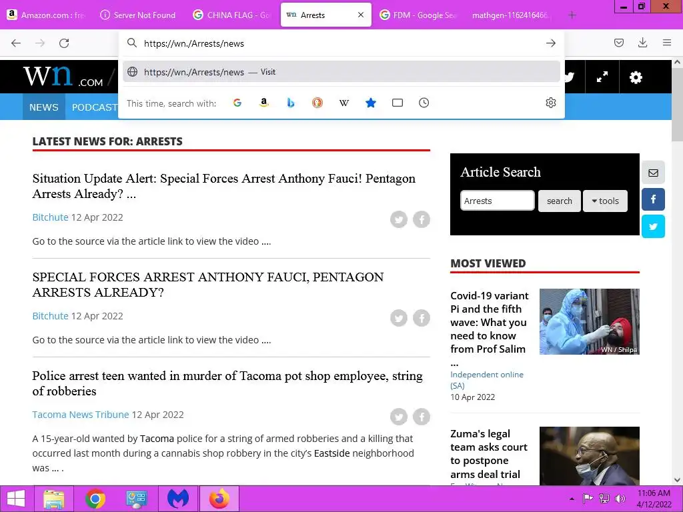The image size is (683, 512).
Task: Open the Pocket save icon
Action: [618, 43]
